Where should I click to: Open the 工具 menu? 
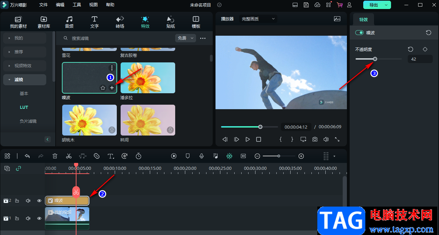coord(77,5)
